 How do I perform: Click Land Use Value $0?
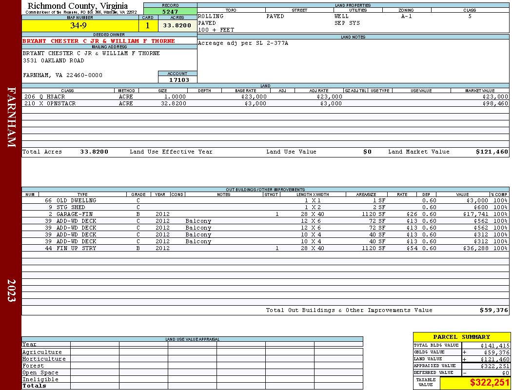pyautogui.click(x=367, y=152)
